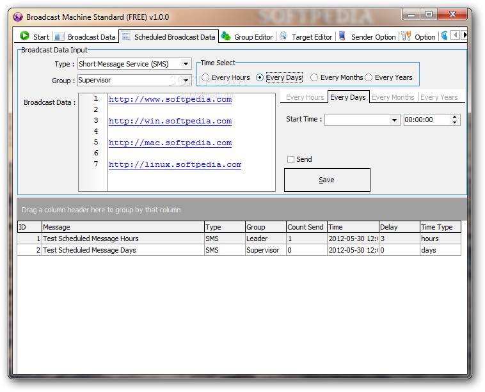Select the Every Hours sub-tab
This screenshot has height=392, width=485.
point(305,97)
